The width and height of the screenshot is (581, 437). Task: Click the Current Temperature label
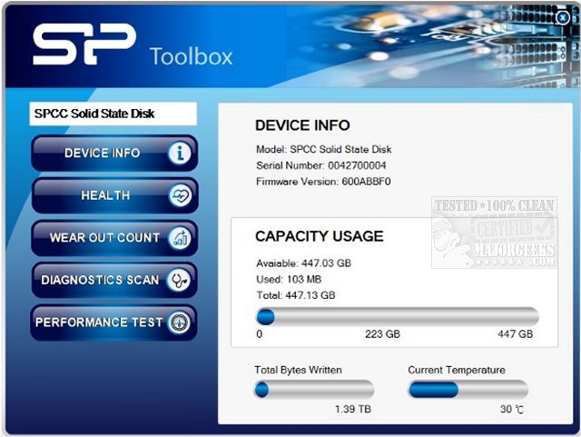click(x=457, y=370)
